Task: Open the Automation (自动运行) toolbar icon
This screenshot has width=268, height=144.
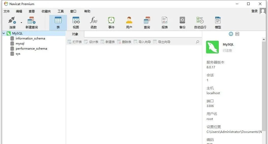Action: coord(200,20)
